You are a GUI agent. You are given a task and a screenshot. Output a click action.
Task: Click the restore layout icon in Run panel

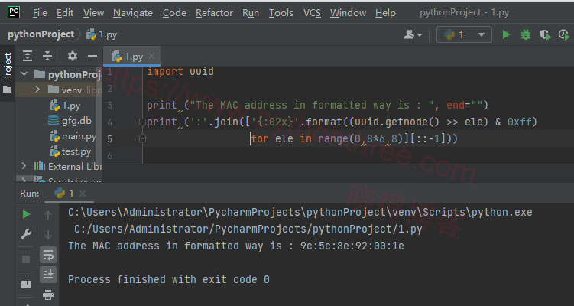tap(26, 285)
